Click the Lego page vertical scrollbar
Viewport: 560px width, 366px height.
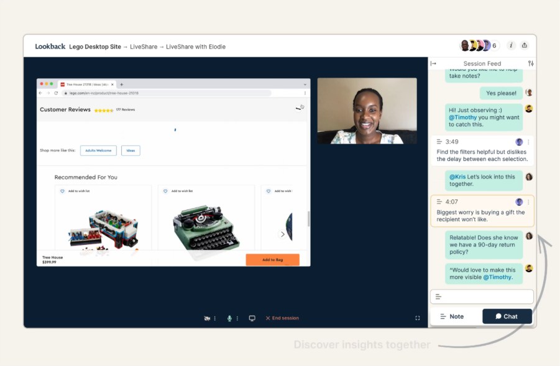(x=308, y=218)
